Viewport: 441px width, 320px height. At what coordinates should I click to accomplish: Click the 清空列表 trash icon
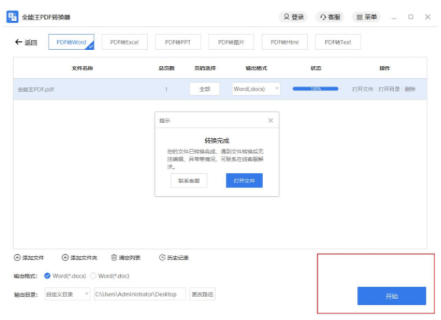(114, 258)
